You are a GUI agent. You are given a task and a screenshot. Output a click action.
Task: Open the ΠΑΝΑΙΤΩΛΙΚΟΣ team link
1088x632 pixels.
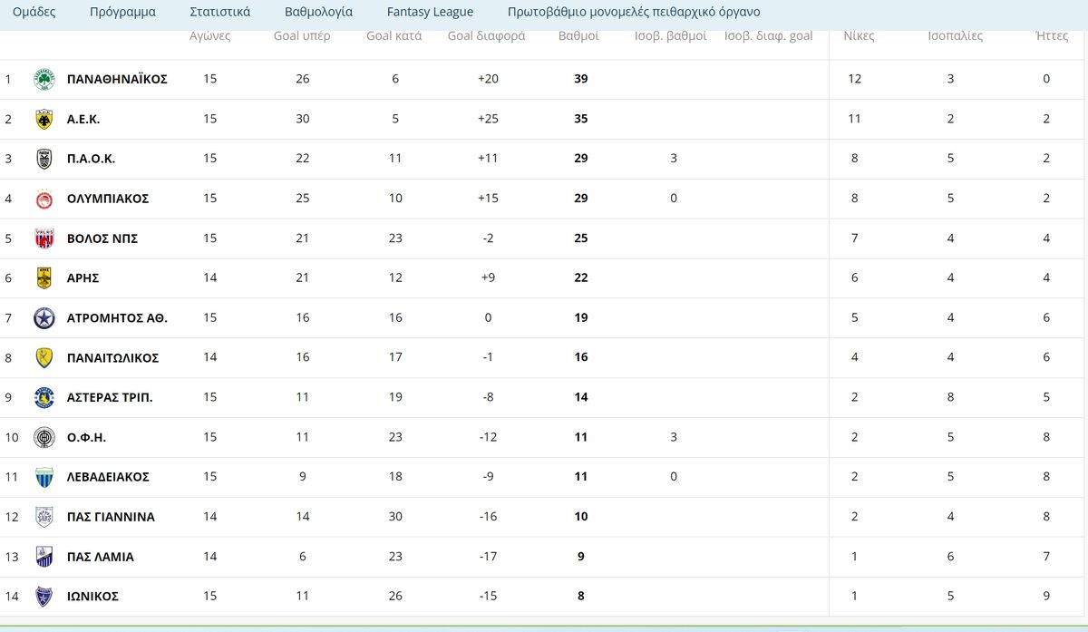[112, 358]
